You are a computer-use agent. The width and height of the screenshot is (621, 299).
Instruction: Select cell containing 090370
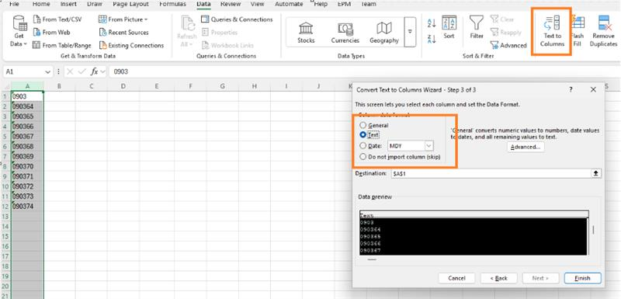(x=27, y=166)
